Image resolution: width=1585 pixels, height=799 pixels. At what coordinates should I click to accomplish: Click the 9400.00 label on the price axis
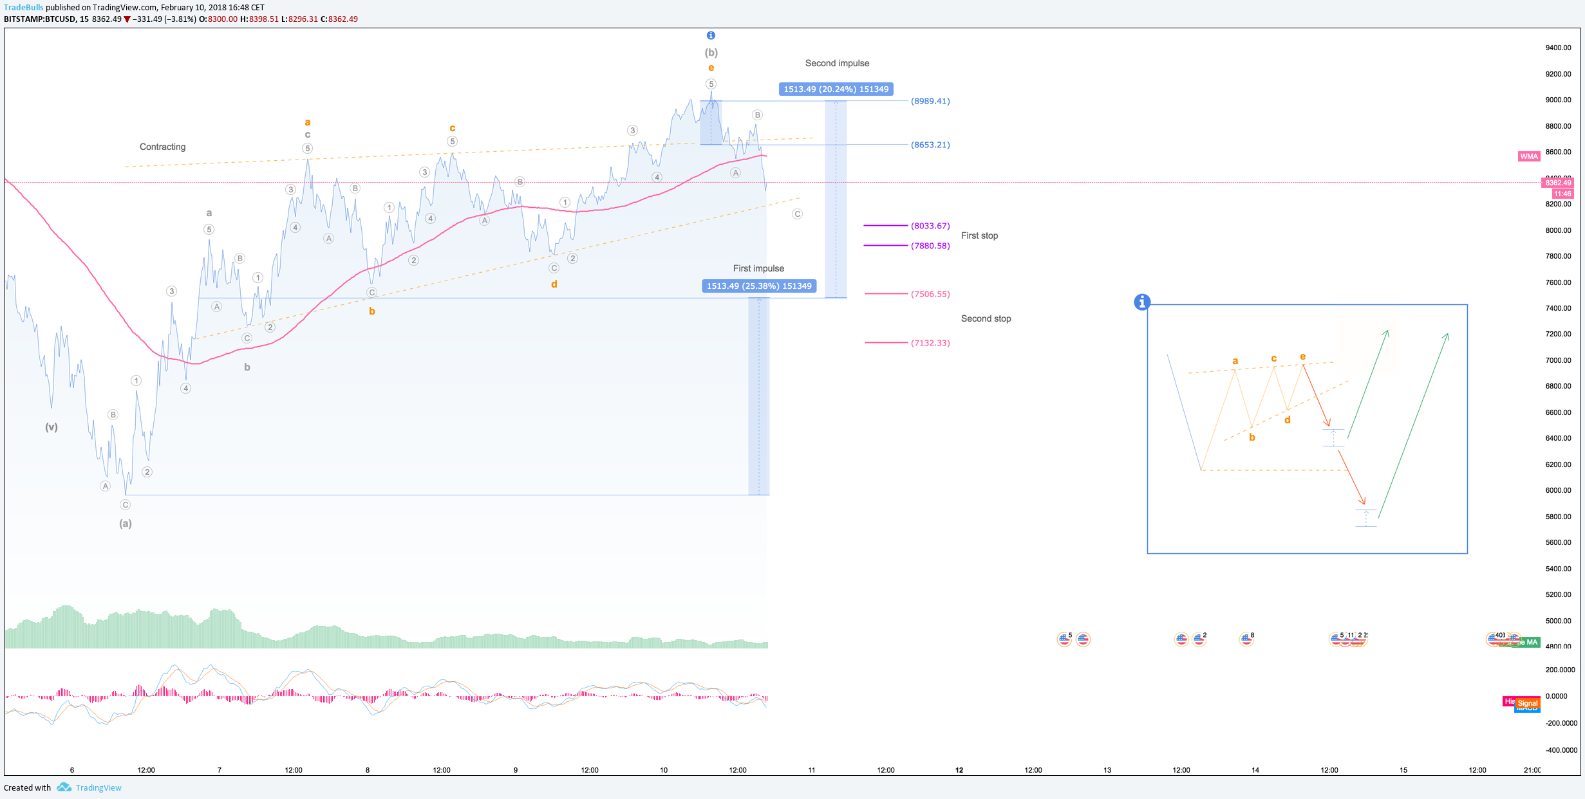[1558, 48]
